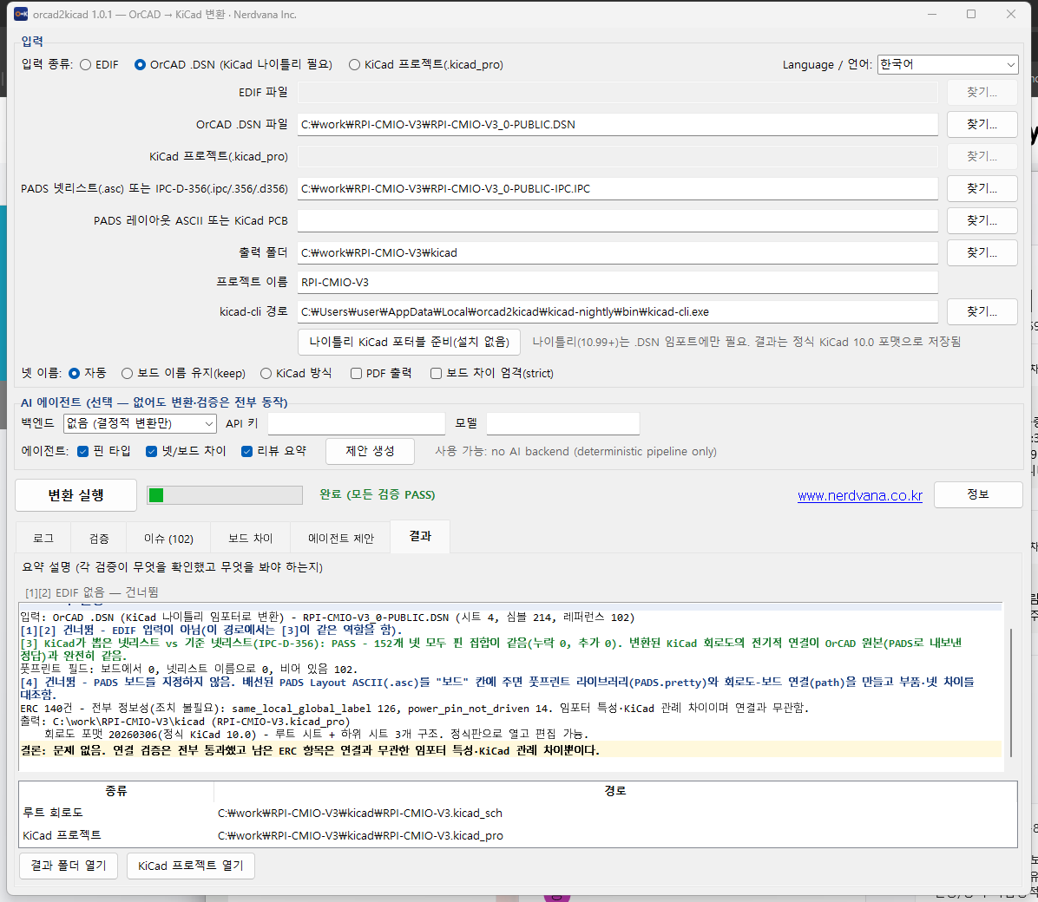The image size is (1038, 902).
Task: Click 찾기 button for kicad-cli 경로
Action: click(x=982, y=311)
